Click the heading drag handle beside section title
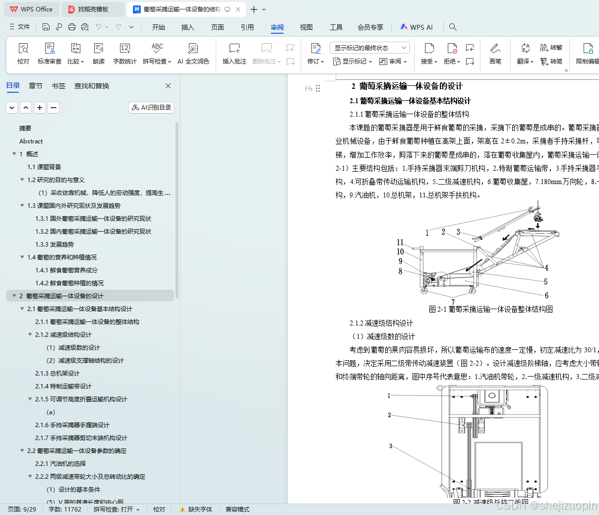Screen dimensions: 599x515 point(318,88)
